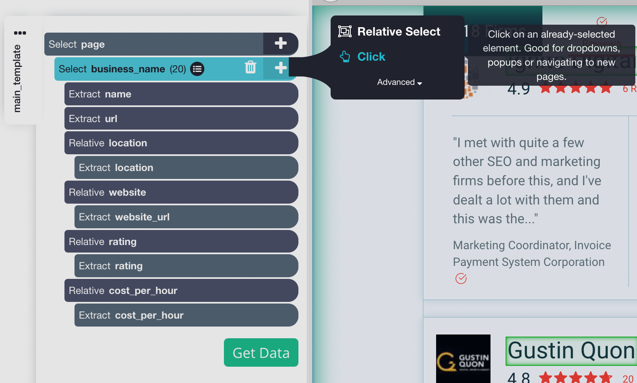Select the main_template tab

coord(17,78)
